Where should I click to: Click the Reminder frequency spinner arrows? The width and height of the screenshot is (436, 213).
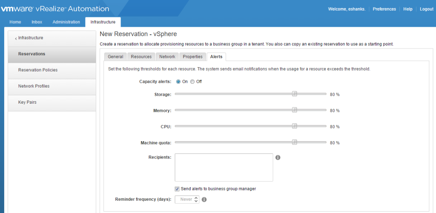coord(196,199)
